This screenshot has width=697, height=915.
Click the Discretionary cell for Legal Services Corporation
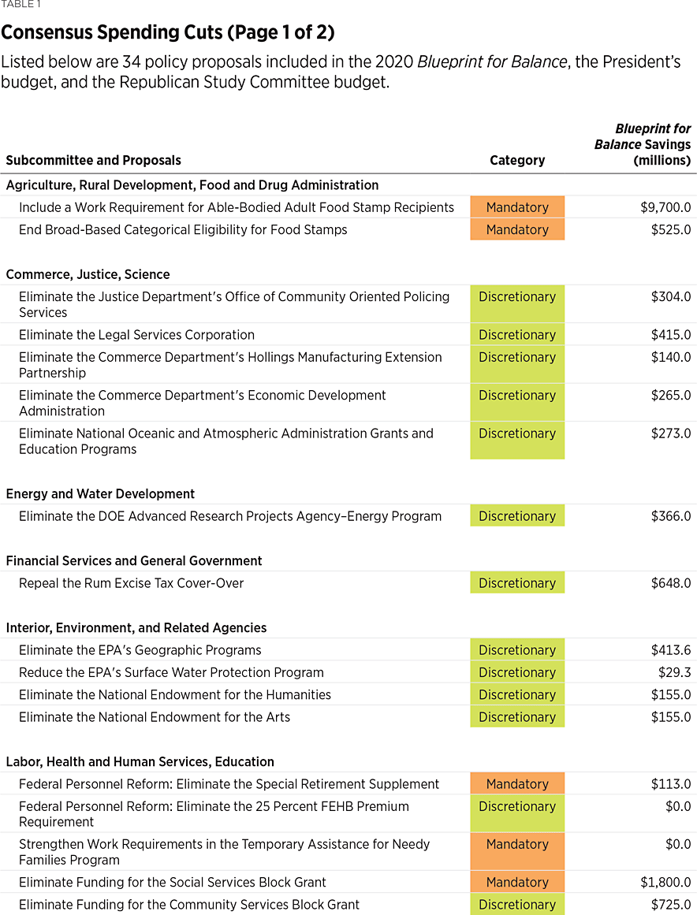(517, 335)
